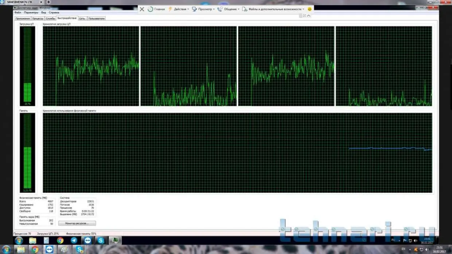Open Файлы и дополнительные возможности dropdown
Screen dimensions: 452x254
[x=273, y=9]
